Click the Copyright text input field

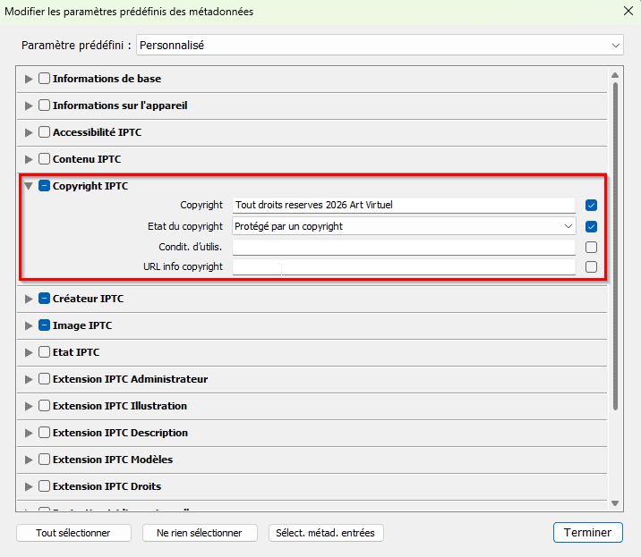pyautogui.click(x=403, y=205)
